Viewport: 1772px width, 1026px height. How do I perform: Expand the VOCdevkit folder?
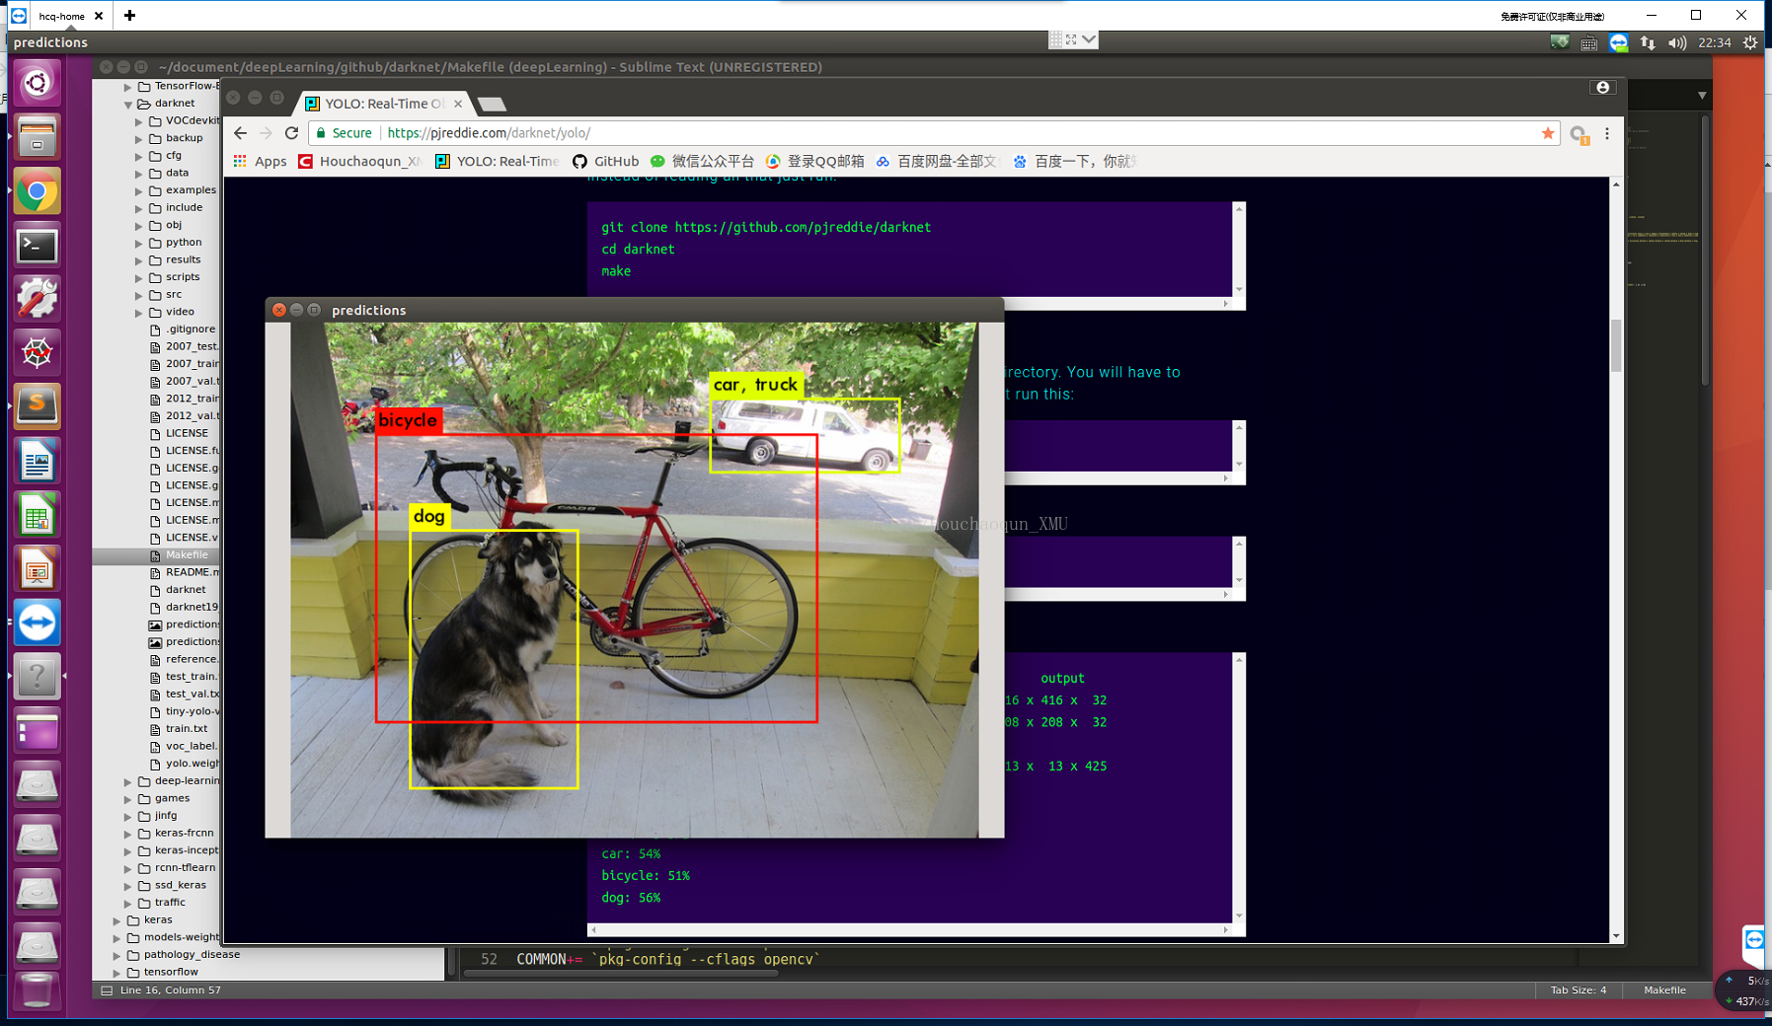point(139,121)
